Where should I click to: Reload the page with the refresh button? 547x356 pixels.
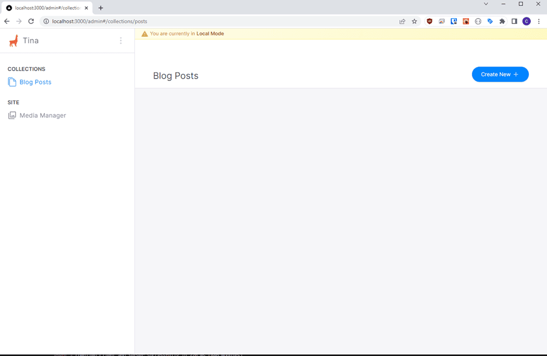point(31,22)
